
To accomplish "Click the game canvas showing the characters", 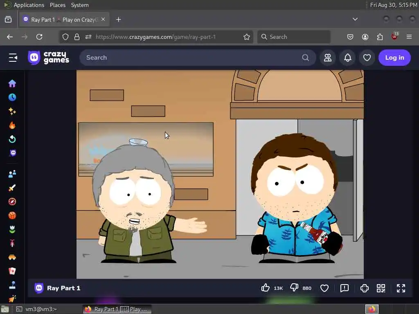I will (220, 174).
